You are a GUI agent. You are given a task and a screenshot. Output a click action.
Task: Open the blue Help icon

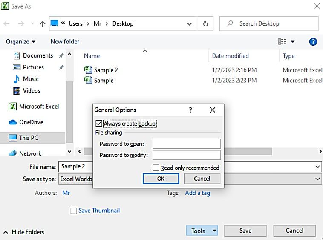(313, 42)
